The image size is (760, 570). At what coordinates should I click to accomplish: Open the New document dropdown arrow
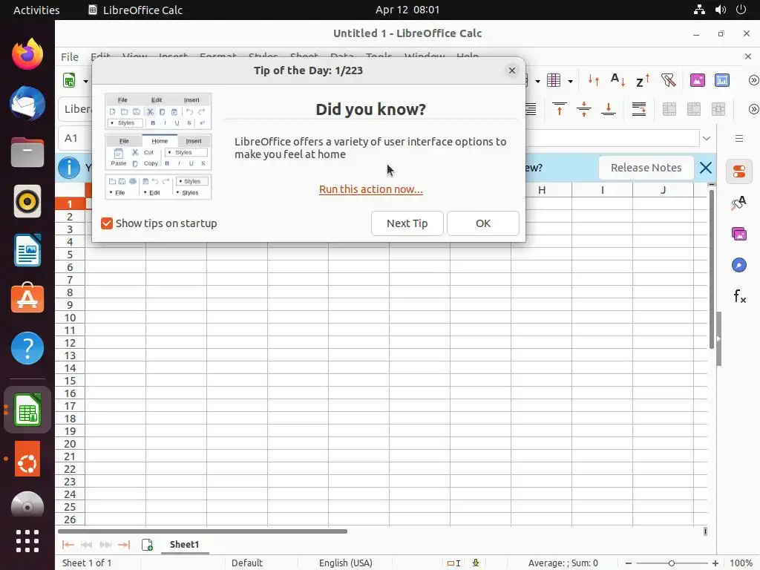click(85, 81)
